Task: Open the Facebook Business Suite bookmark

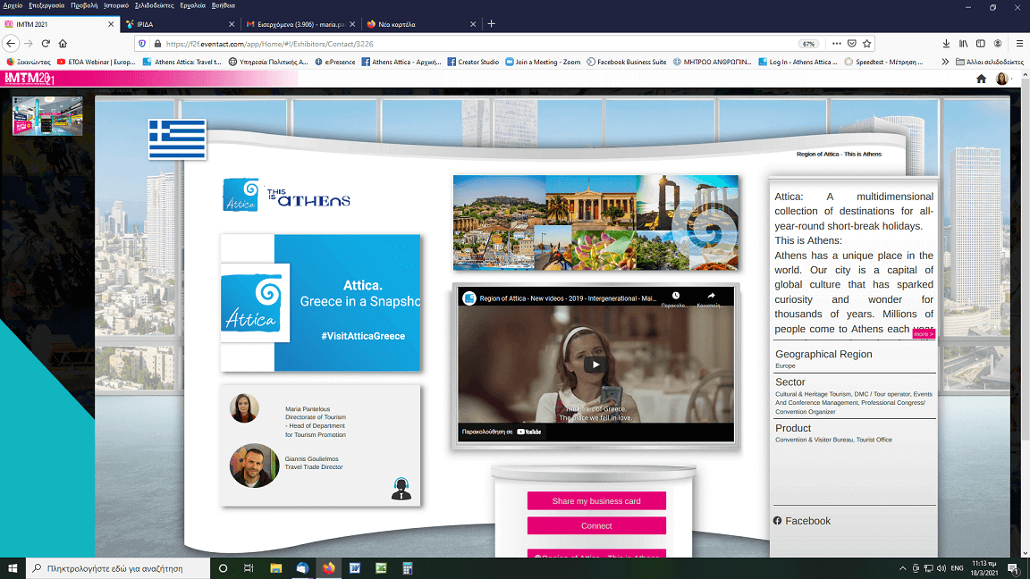Action: (627, 62)
